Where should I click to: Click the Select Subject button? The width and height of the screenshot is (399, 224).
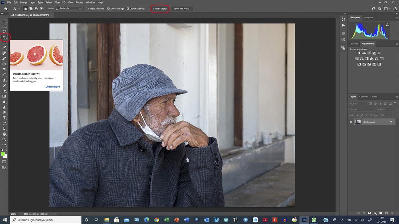160,9
